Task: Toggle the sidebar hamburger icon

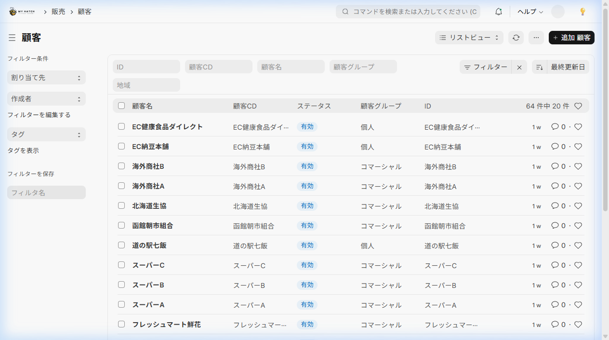Action: pos(12,38)
